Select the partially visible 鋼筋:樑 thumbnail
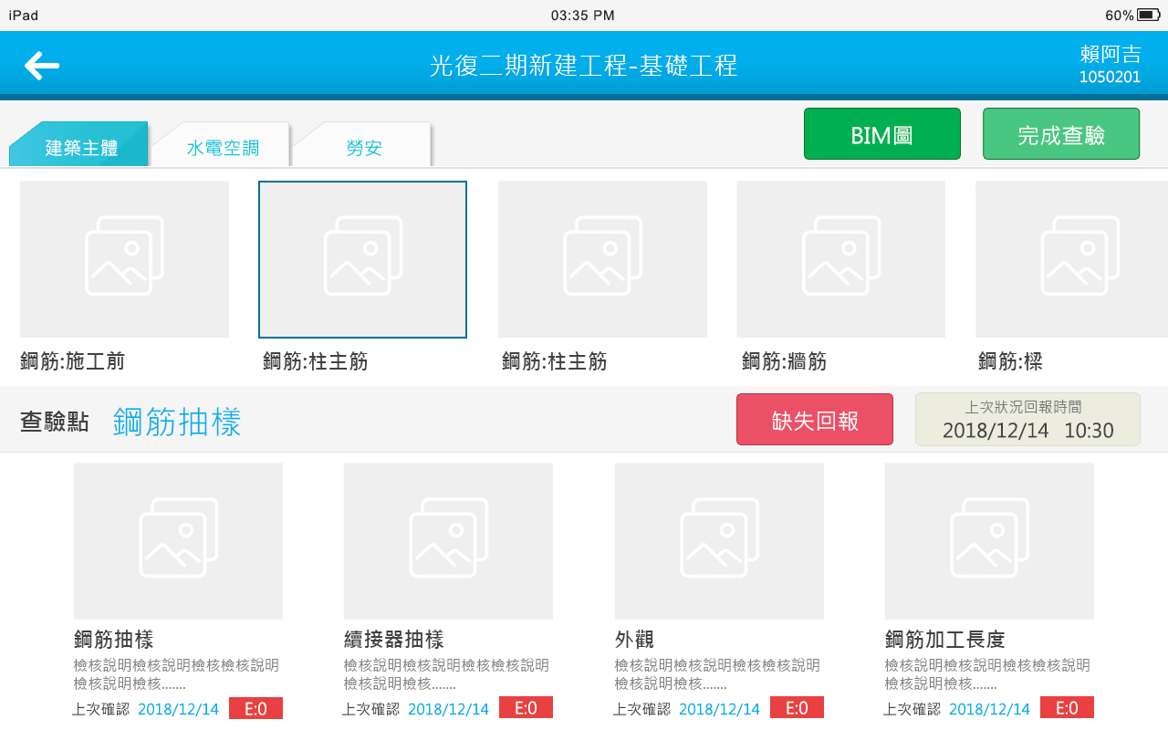This screenshot has width=1168, height=730. coord(1071,259)
